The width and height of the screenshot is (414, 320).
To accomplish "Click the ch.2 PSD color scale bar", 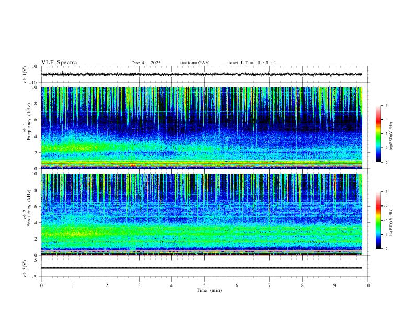I will [378, 220].
